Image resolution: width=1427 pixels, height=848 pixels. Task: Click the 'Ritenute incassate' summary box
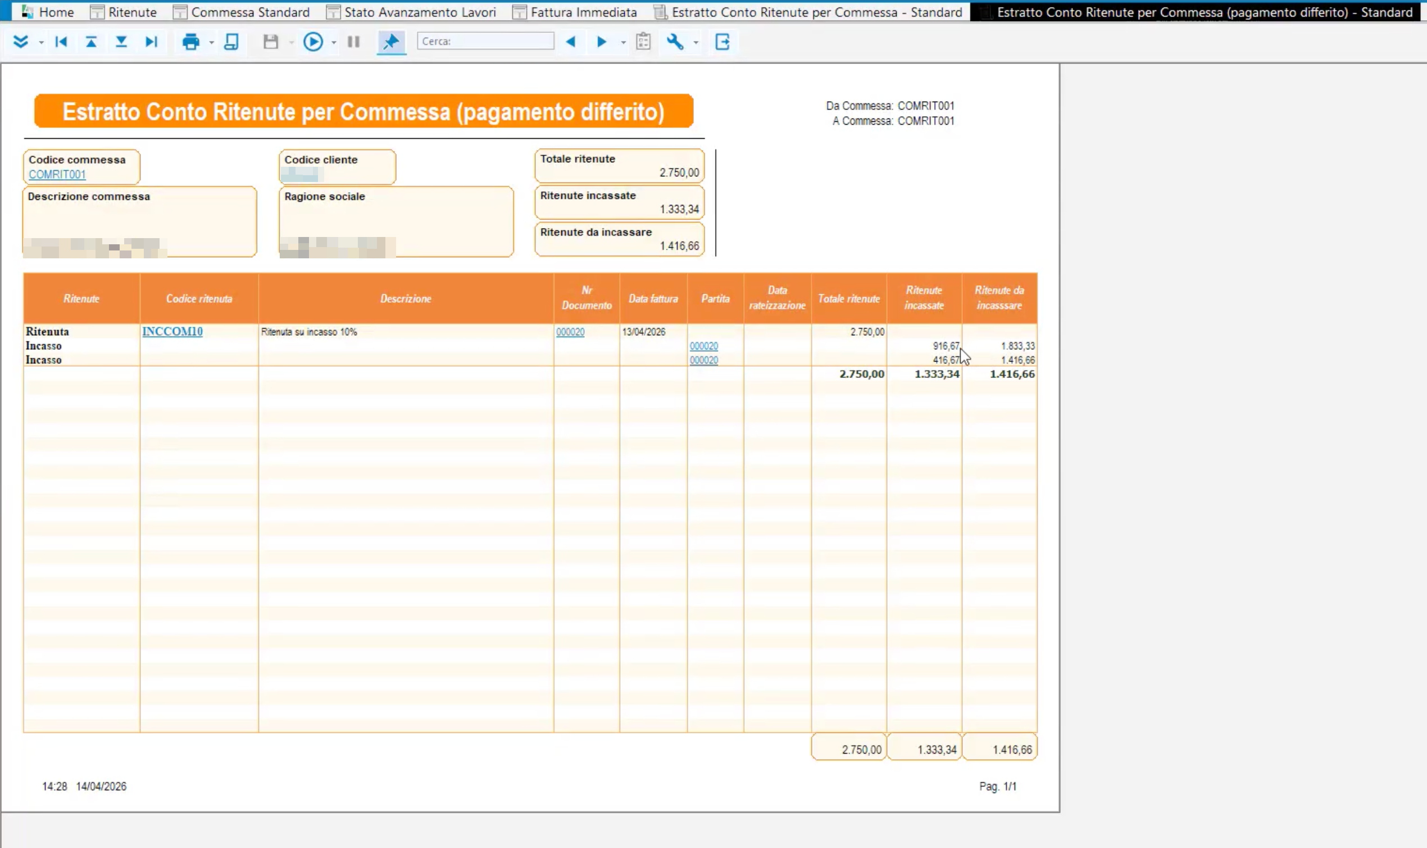(x=620, y=202)
